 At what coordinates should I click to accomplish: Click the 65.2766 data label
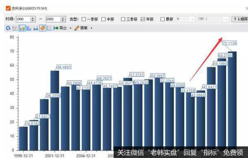225,56
